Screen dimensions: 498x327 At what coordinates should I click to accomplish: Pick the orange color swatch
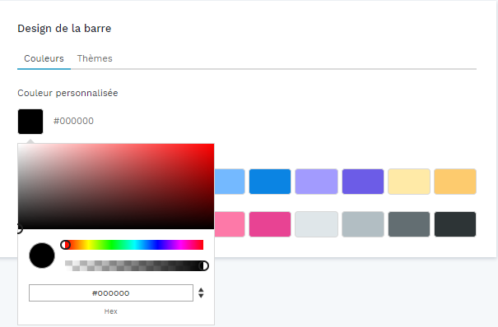point(455,182)
